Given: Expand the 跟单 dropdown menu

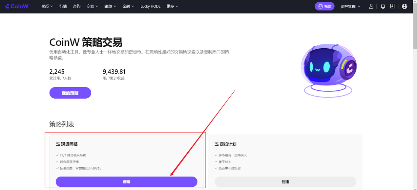Looking at the screenshot, I should pyautogui.click(x=110, y=6).
